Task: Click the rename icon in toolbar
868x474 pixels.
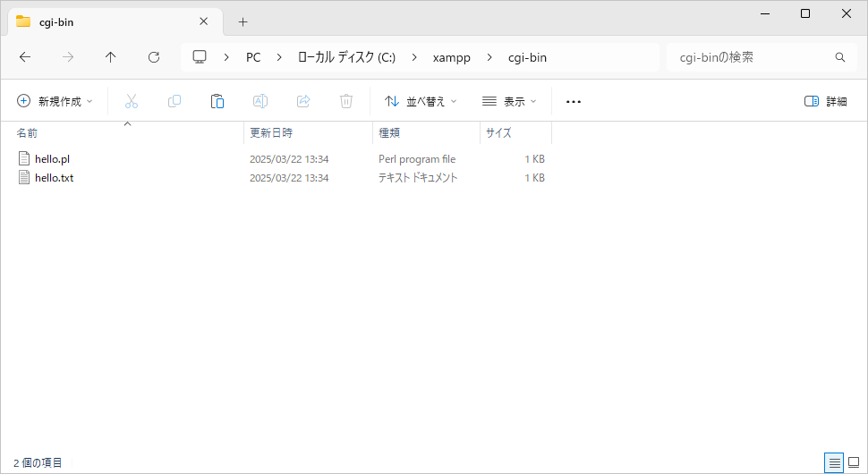Action: click(x=260, y=101)
